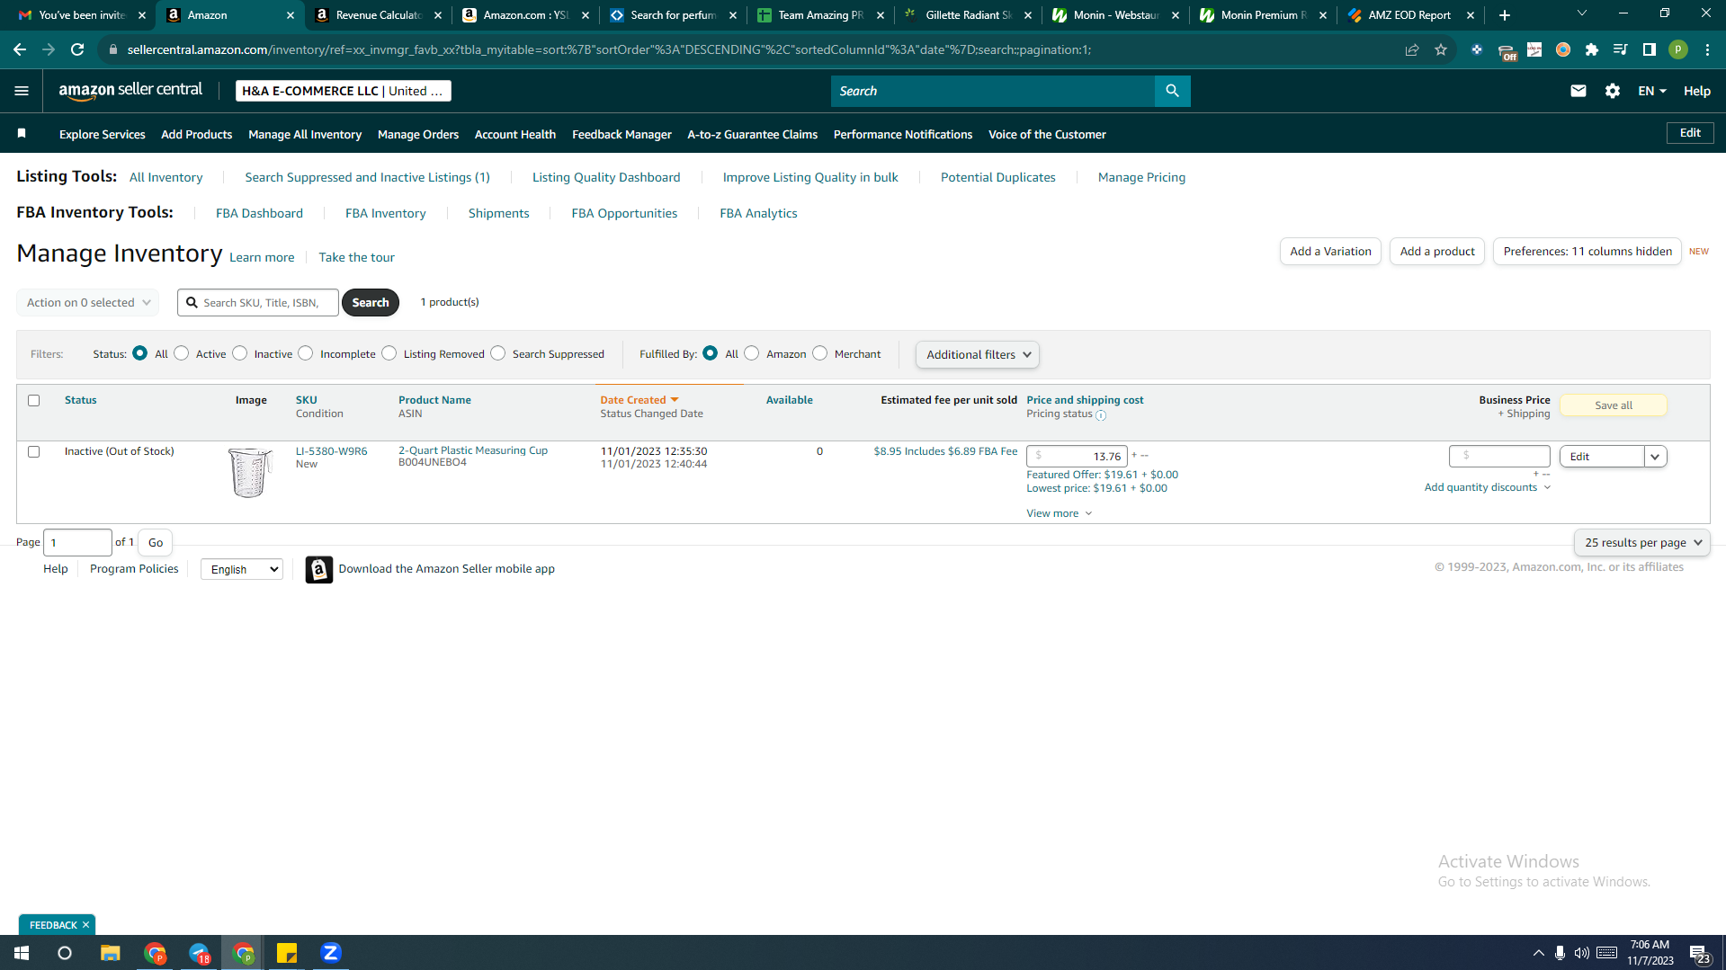Click the page number input field

77,543
